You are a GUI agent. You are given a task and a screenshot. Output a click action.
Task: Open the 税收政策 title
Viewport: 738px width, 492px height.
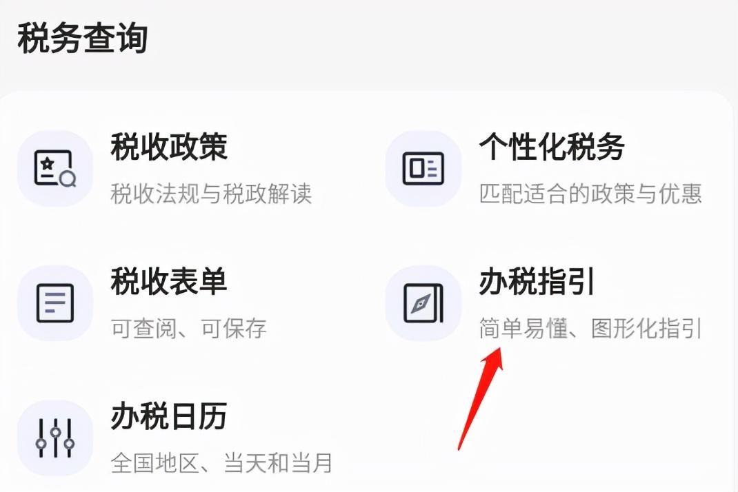click(169, 146)
